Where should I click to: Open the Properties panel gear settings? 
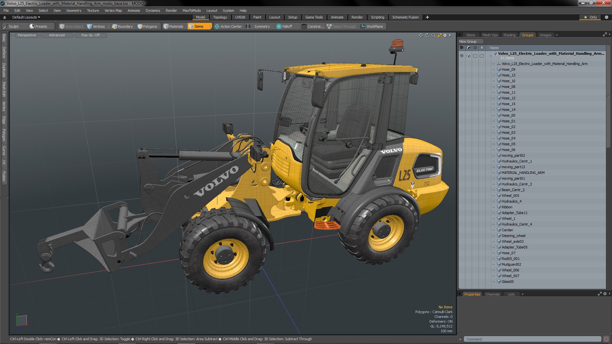pyautogui.click(x=605, y=294)
